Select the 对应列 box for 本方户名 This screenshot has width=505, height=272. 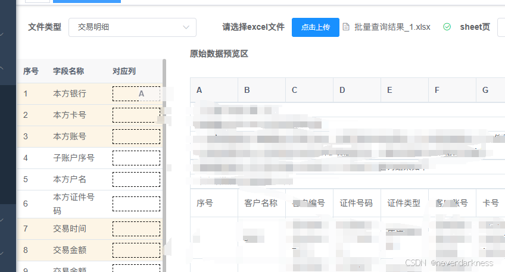tap(136, 179)
